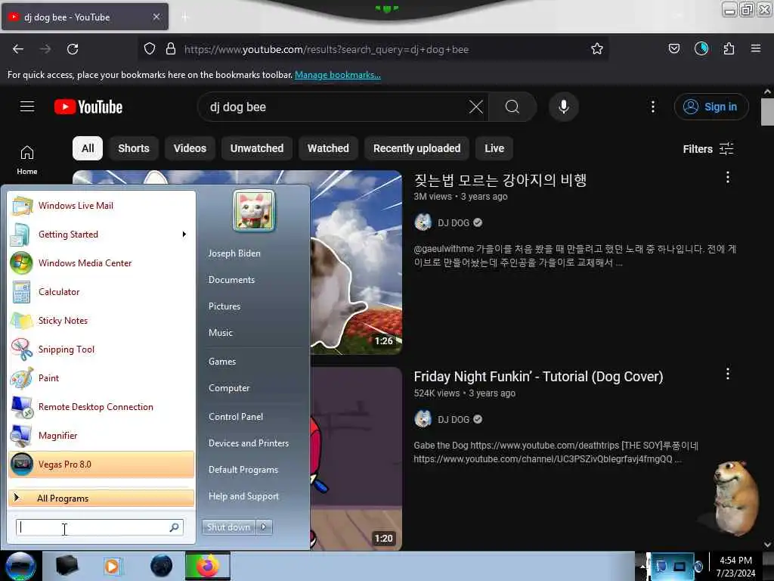
Task: Click the padlock site info icon
Action: tap(171, 49)
